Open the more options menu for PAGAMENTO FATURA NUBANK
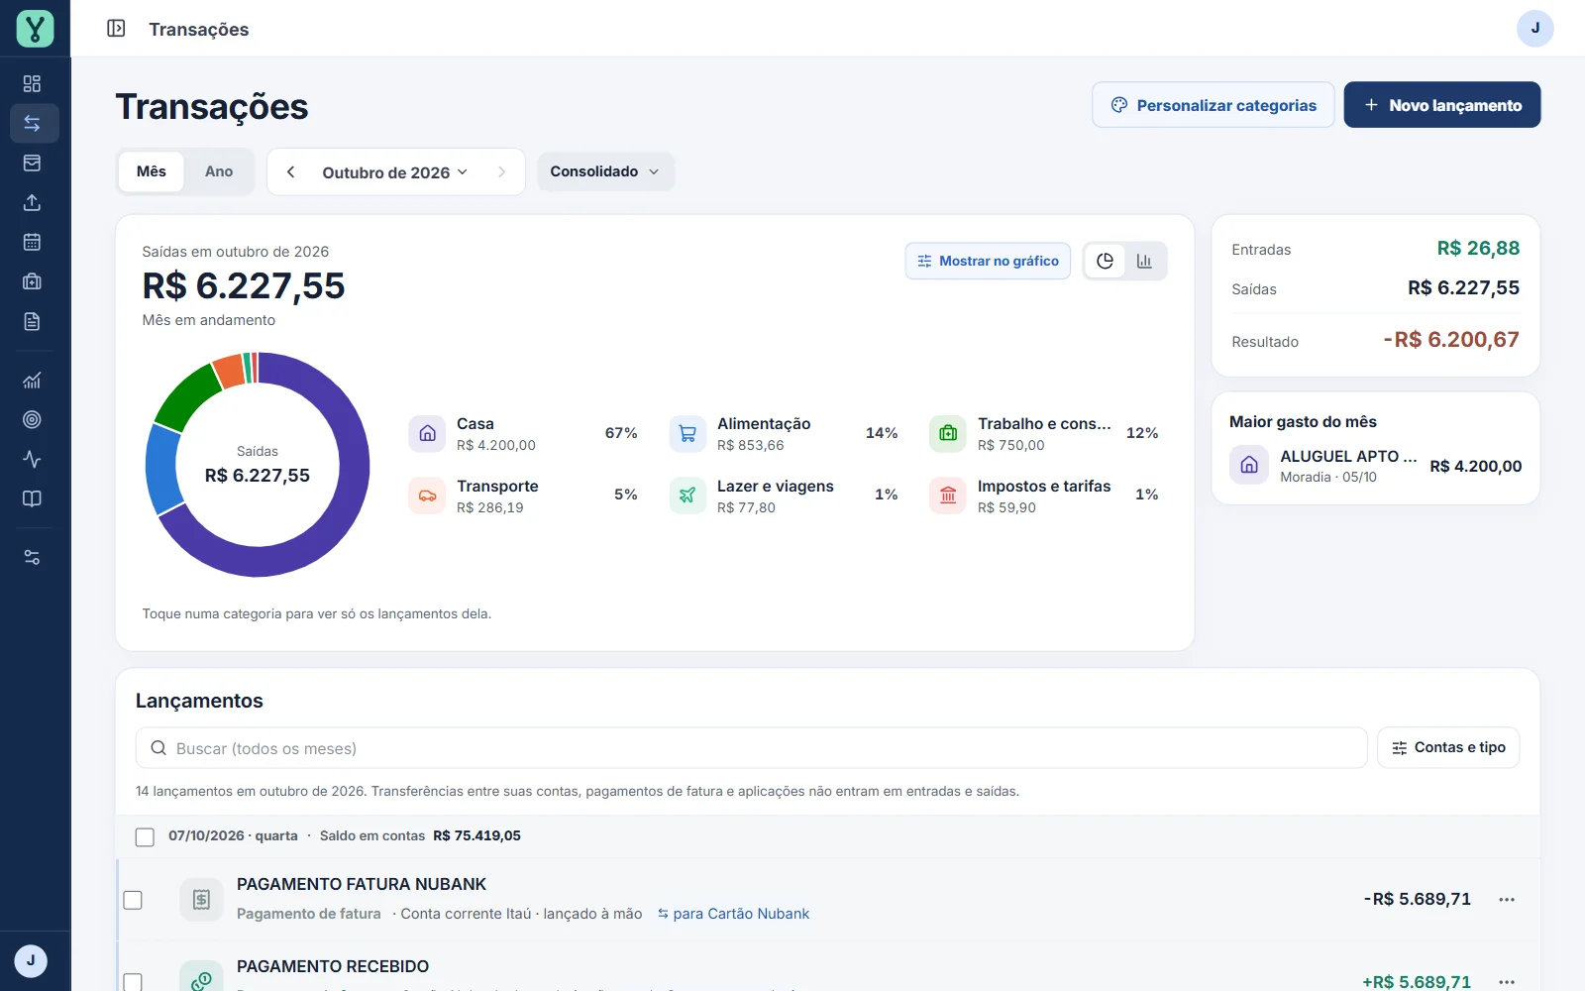 tap(1507, 900)
